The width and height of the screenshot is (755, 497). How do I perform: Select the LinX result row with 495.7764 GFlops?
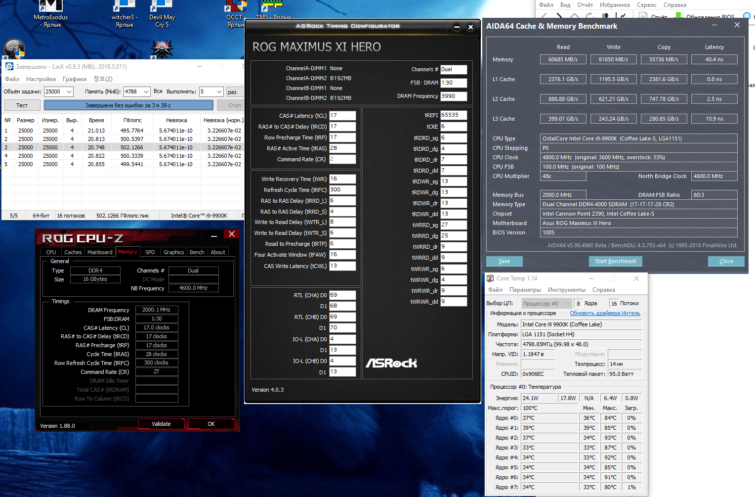(x=123, y=131)
